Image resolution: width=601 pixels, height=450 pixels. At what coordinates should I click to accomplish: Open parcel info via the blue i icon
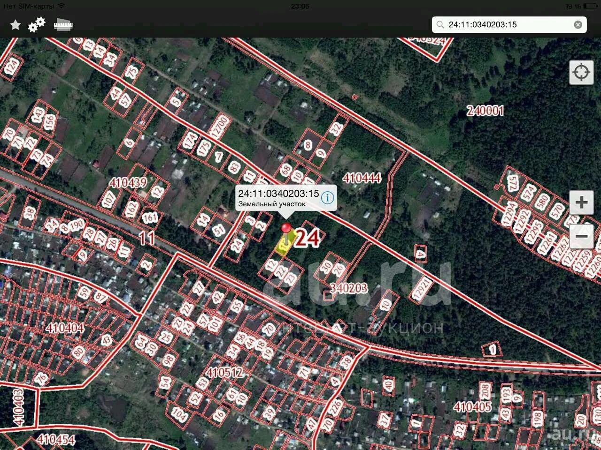point(327,197)
